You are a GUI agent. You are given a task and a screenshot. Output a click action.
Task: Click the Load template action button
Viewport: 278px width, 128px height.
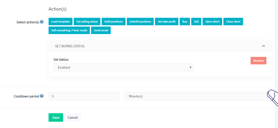[x=60, y=22]
